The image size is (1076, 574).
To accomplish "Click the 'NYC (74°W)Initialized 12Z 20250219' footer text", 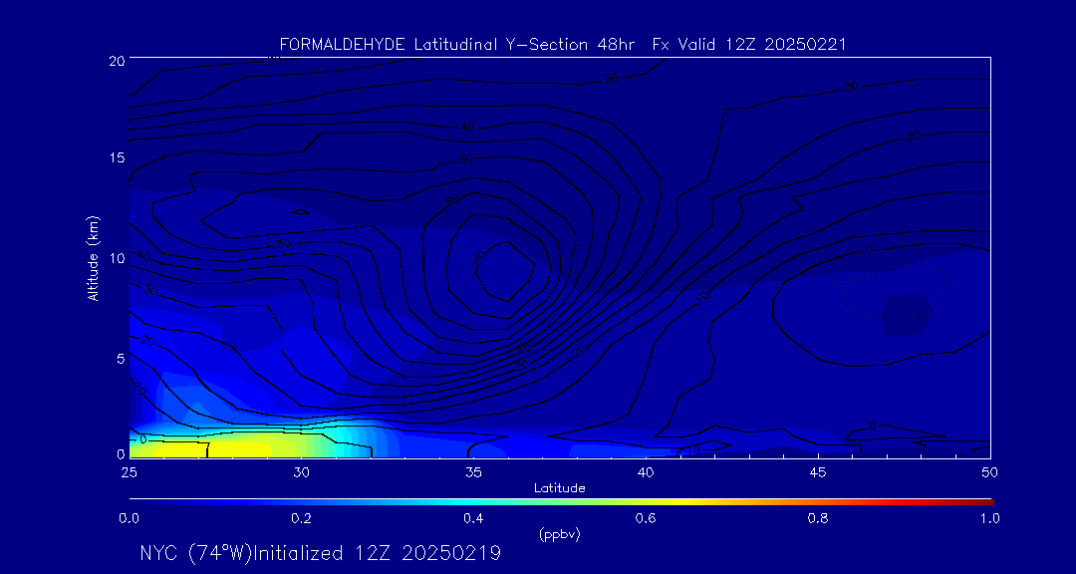I will click(321, 553).
